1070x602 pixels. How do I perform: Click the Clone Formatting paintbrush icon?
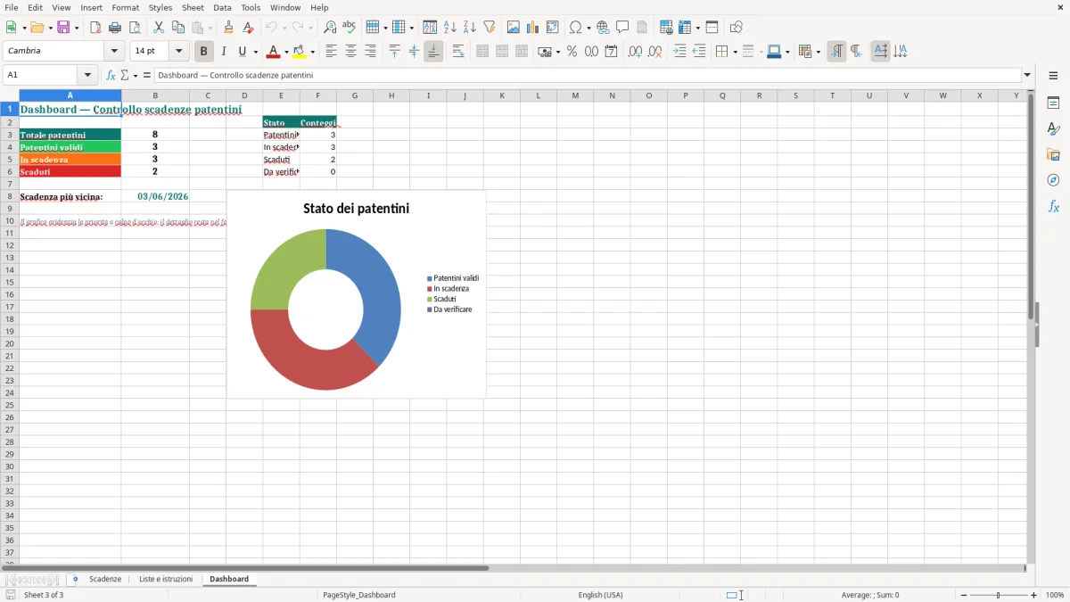[x=229, y=28]
